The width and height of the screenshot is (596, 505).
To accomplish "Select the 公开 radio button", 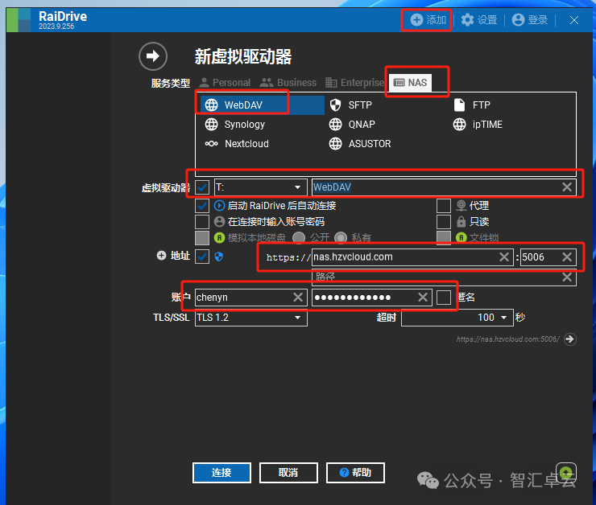I will click(299, 238).
